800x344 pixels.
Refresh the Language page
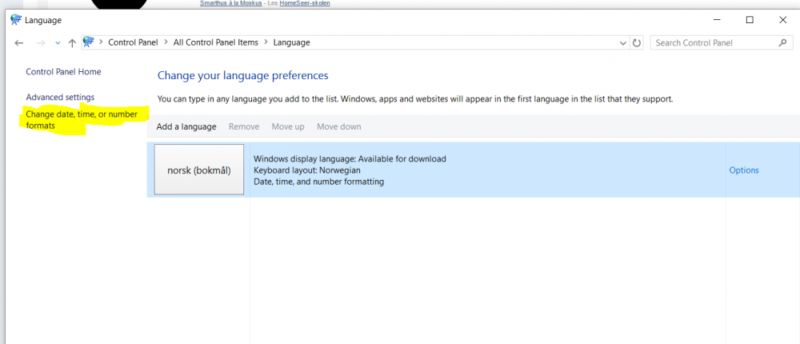(637, 42)
